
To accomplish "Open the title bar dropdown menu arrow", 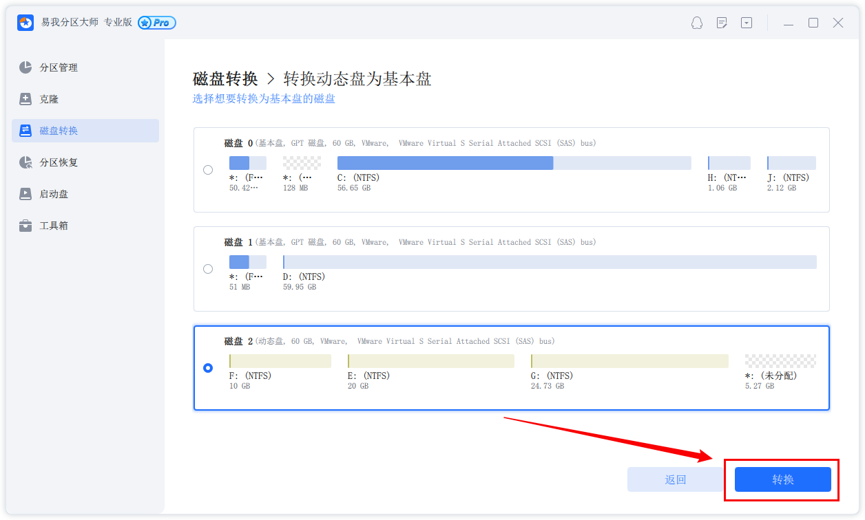I will coord(747,23).
